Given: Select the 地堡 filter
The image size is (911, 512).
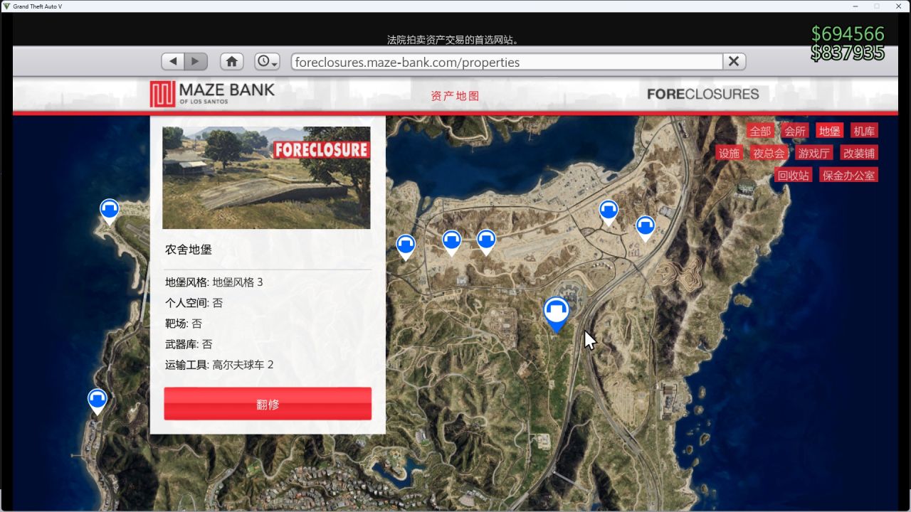Looking at the screenshot, I should tap(830, 131).
